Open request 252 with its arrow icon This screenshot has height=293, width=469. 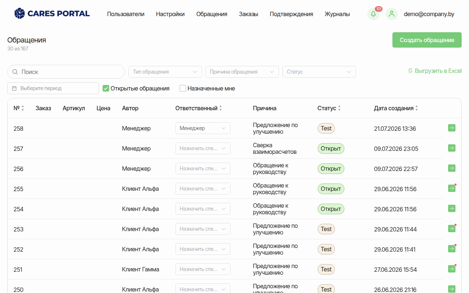[x=452, y=249]
